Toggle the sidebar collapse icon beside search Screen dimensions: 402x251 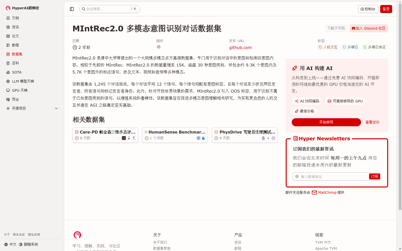click(72, 9)
